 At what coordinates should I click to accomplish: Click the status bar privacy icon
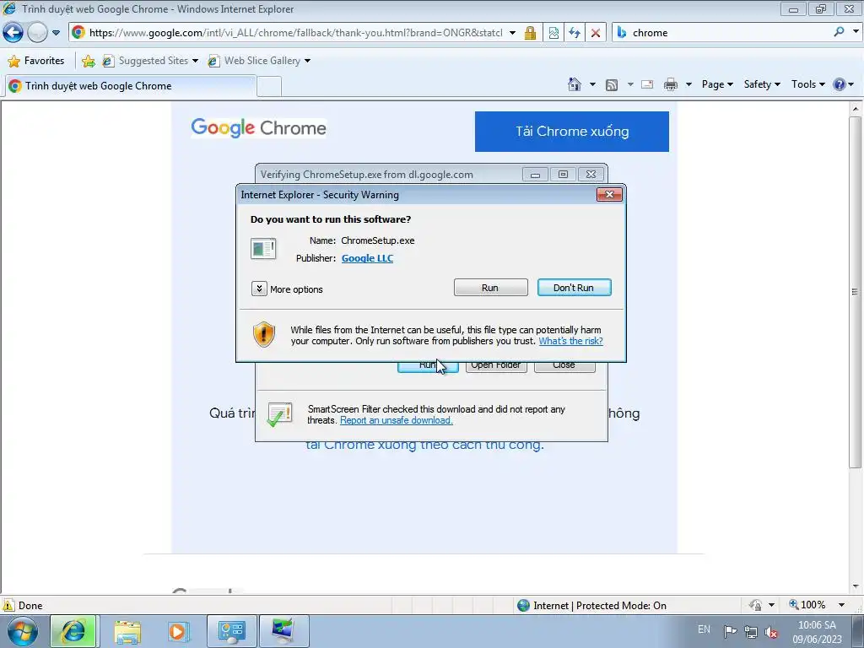755,605
